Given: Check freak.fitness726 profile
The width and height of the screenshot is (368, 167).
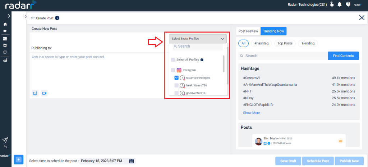Looking at the screenshot, I should pyautogui.click(x=176, y=85).
